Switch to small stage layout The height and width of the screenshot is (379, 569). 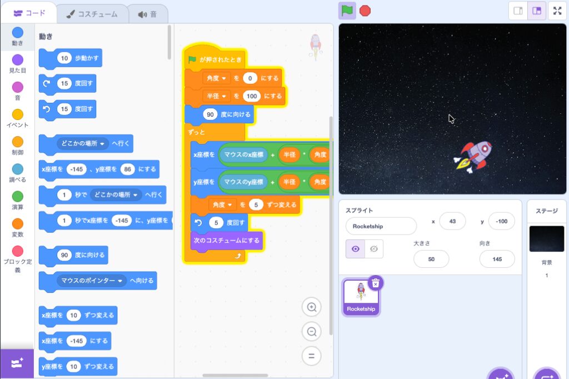(x=518, y=11)
